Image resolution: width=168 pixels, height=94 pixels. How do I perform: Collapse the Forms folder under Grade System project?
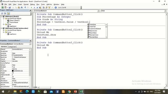coord(3,32)
